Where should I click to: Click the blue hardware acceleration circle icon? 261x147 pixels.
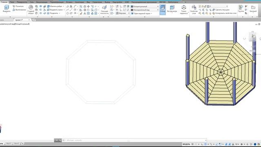(x=255, y=144)
